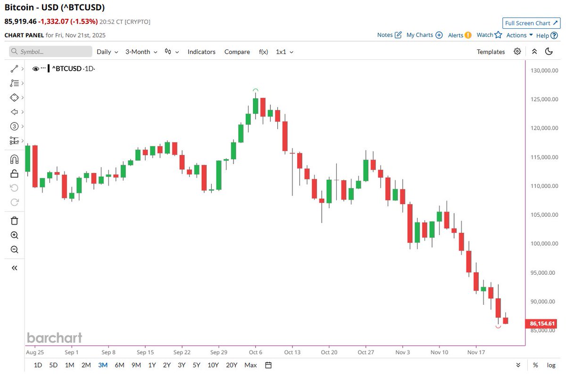Switch the price axis to log scale

tap(551, 365)
